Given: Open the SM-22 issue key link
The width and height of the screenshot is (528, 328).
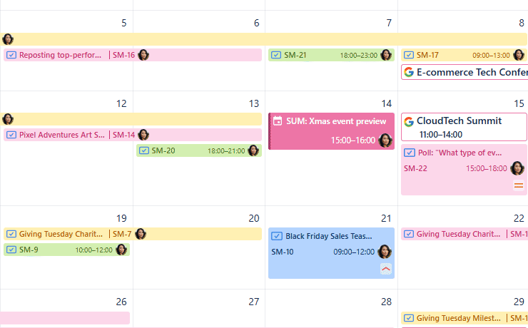Looking at the screenshot, I should 415,168.
